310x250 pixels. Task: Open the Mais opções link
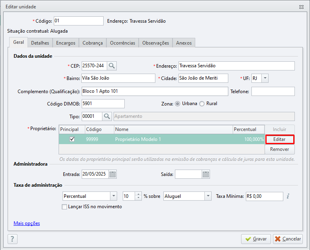[27, 223]
